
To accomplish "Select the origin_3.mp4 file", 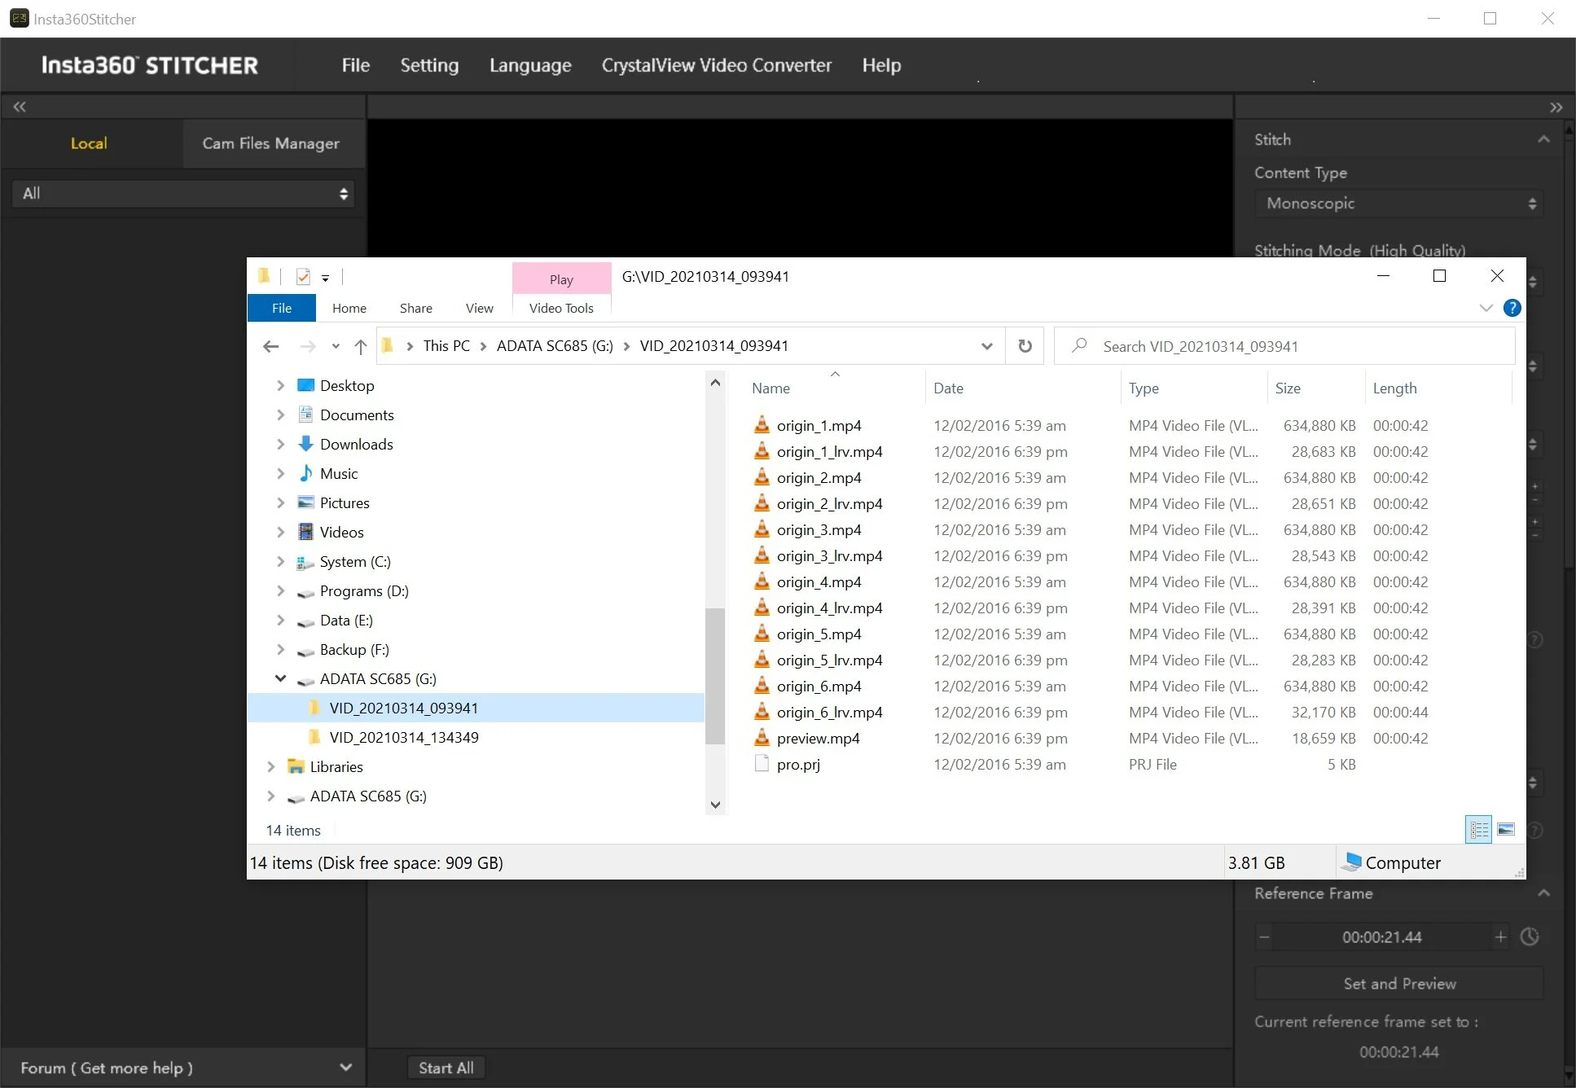I will 819,530.
